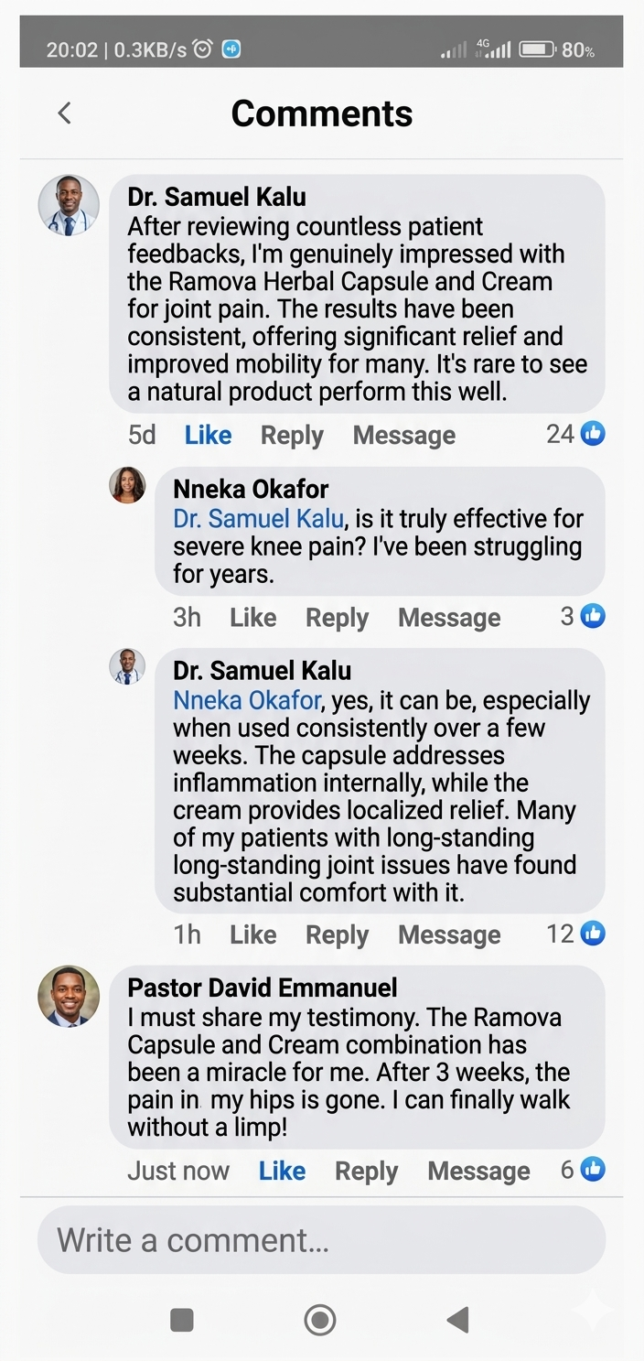Tap the like reaction icon on Nneka's comment

click(593, 616)
